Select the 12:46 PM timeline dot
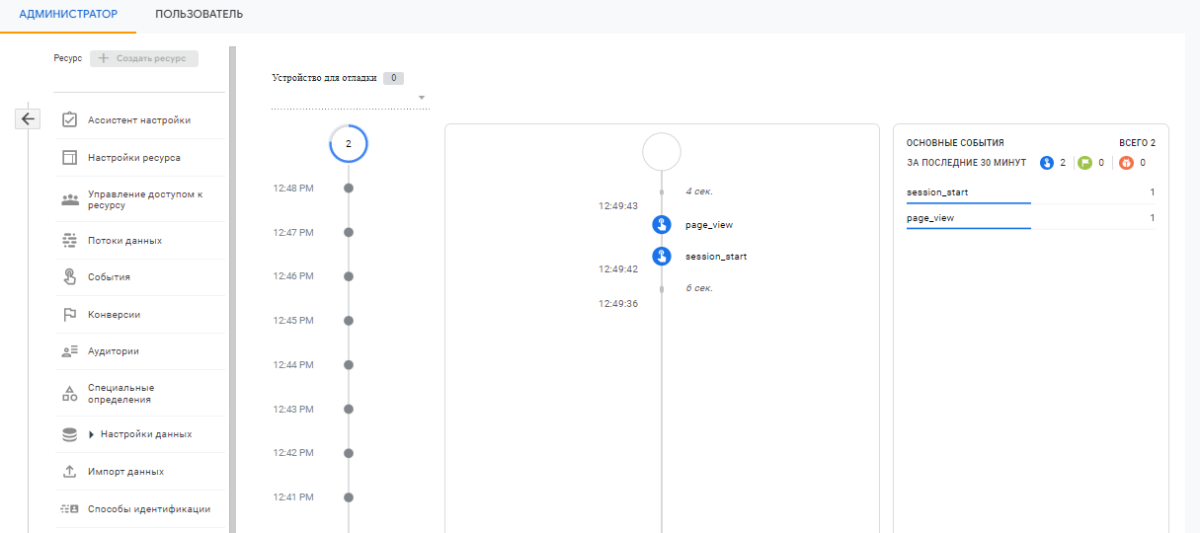Image resolution: width=1200 pixels, height=533 pixels. coord(349,276)
